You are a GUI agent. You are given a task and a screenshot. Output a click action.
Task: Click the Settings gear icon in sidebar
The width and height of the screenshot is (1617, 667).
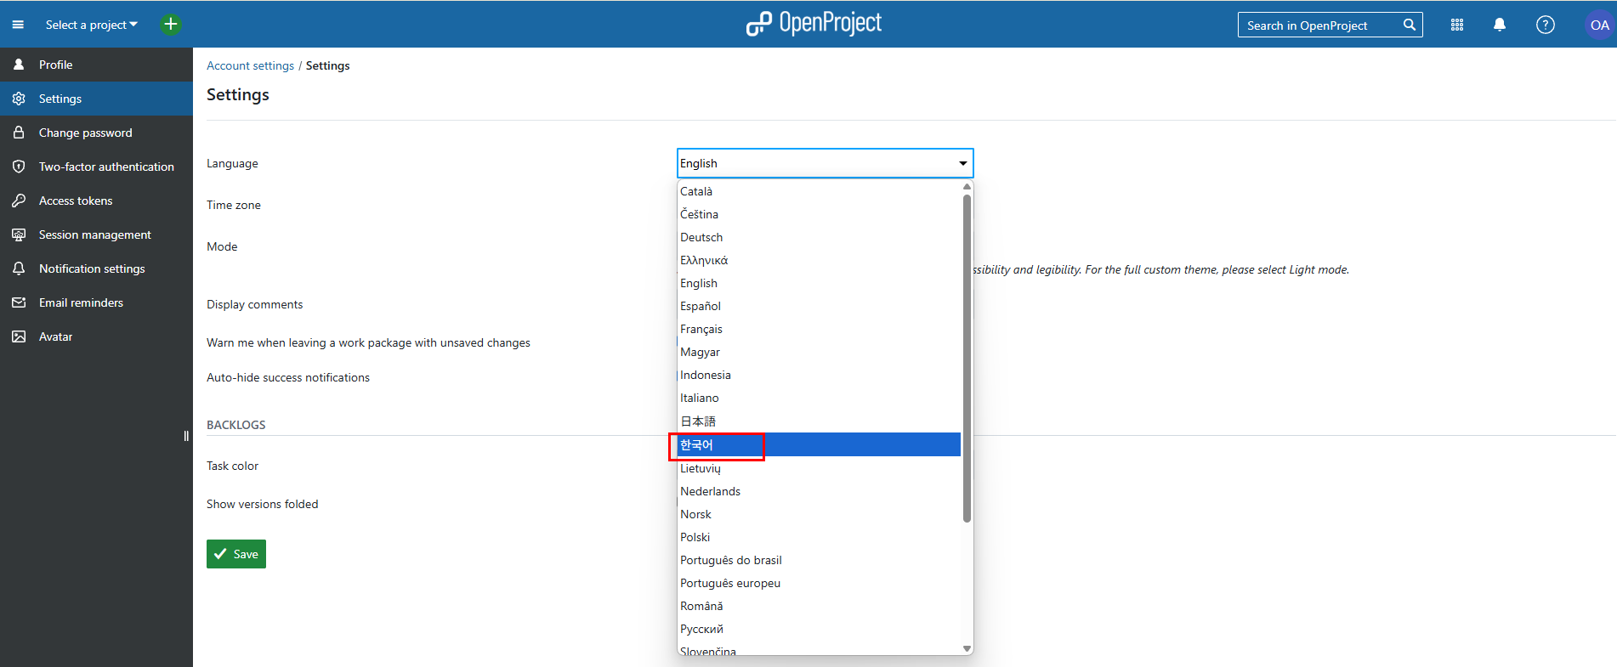[x=19, y=99]
